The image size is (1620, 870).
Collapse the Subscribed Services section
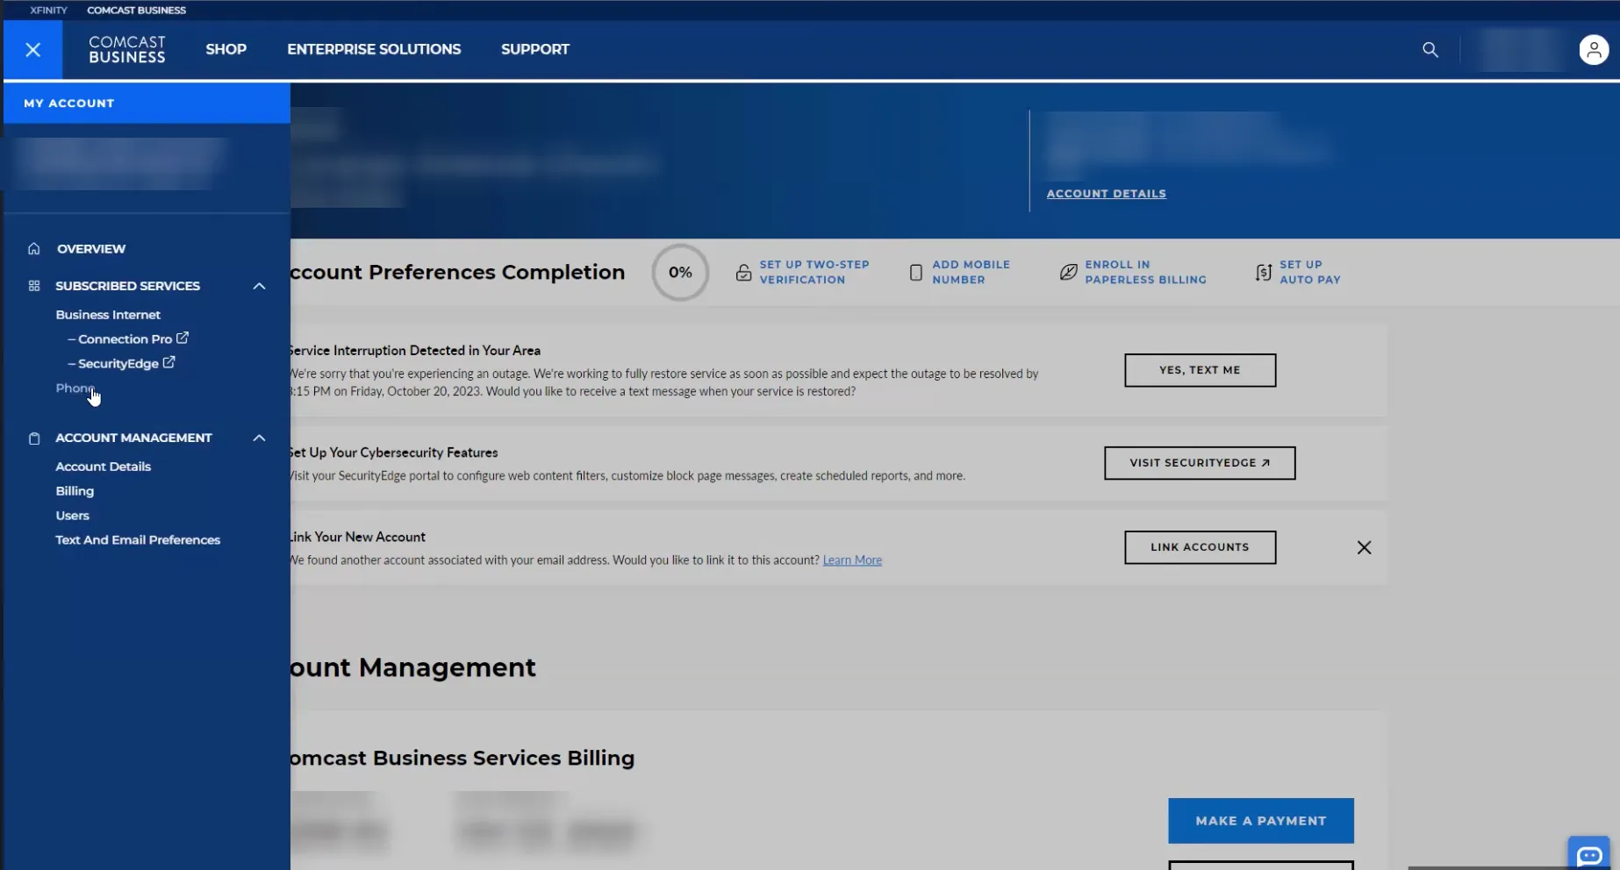[259, 286]
